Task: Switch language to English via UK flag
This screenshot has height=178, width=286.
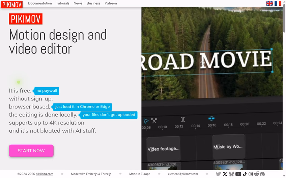Action: 269,3
